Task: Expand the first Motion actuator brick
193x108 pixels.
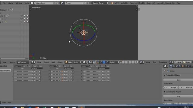Action: [x=84, y=71]
